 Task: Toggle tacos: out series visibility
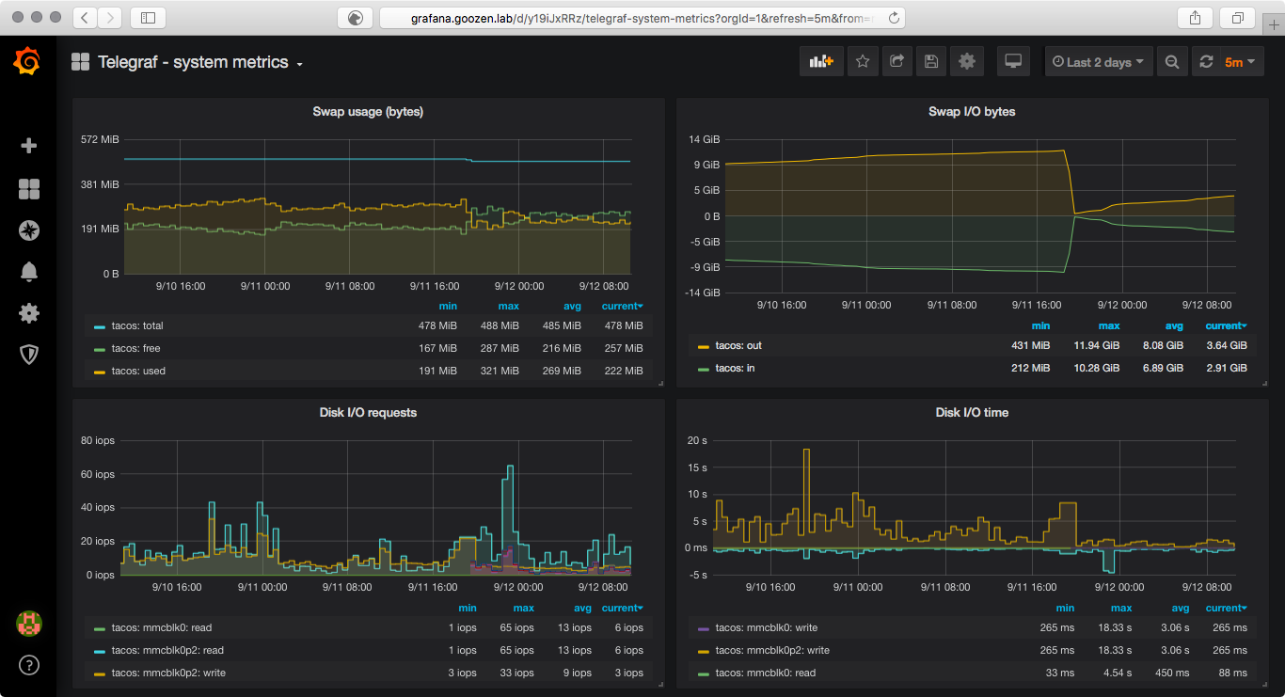click(738, 345)
